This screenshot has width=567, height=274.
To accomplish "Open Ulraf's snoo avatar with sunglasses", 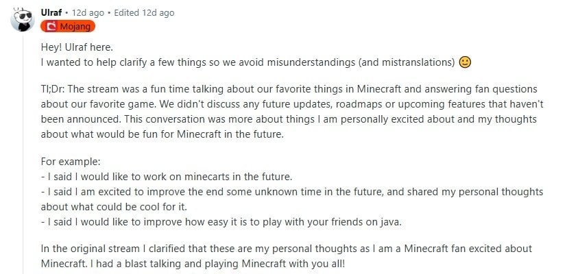I will click(23, 19).
